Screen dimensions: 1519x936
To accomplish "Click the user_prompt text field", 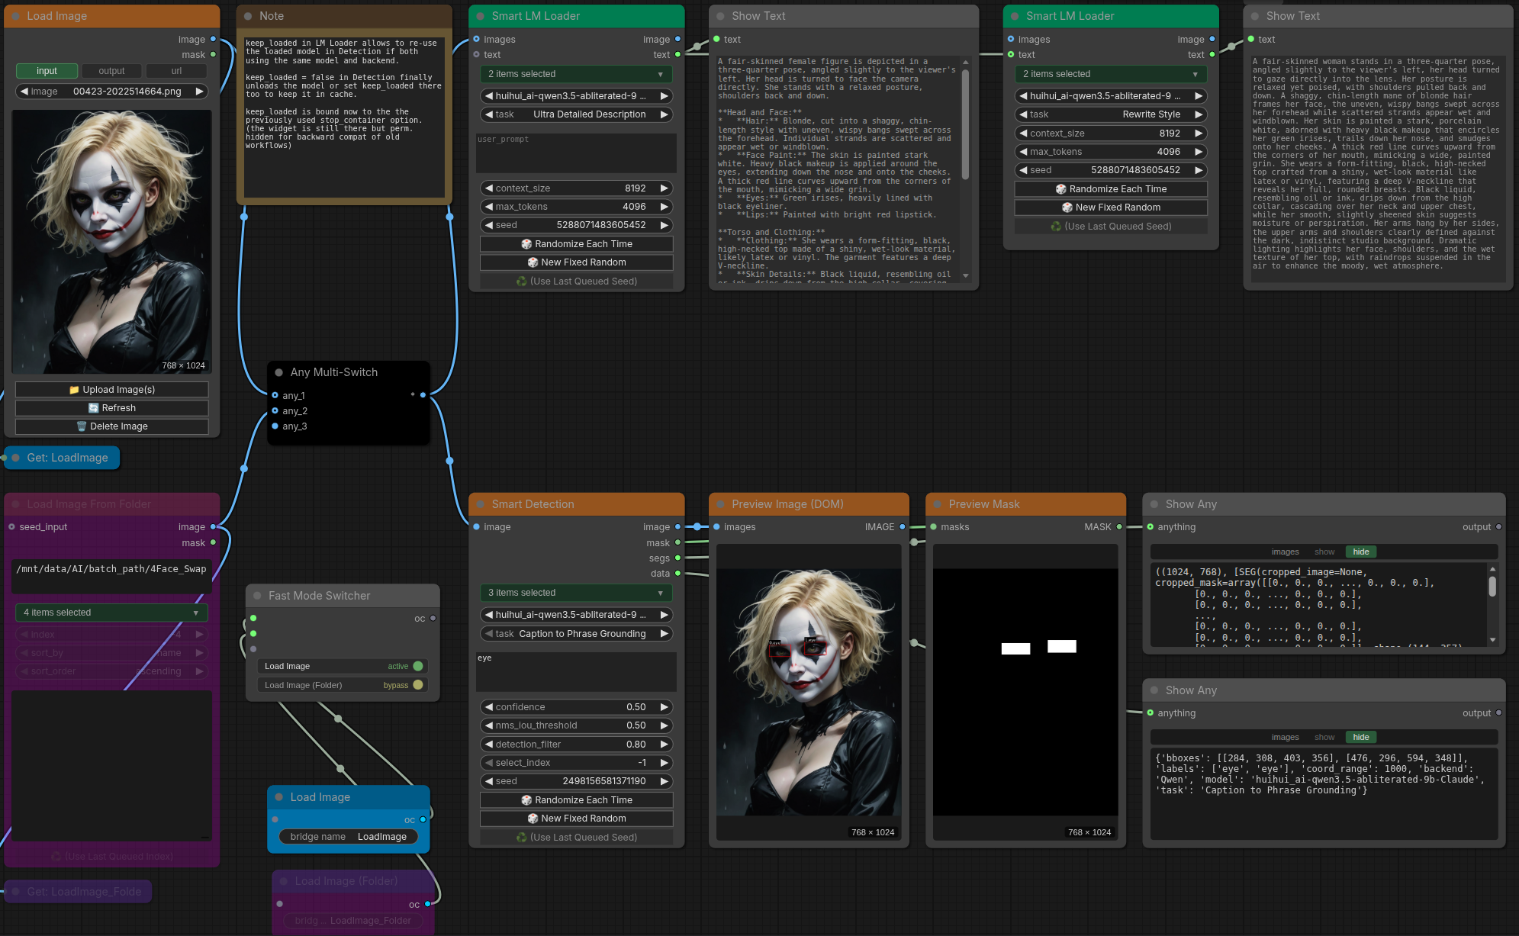I will [576, 153].
